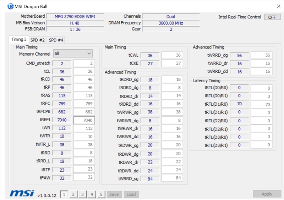Open the Memory Channel dropdown
284x200 pixels.
click(x=73, y=54)
